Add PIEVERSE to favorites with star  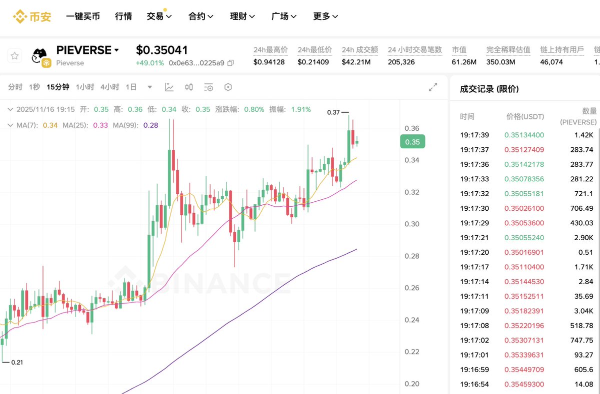[15, 56]
